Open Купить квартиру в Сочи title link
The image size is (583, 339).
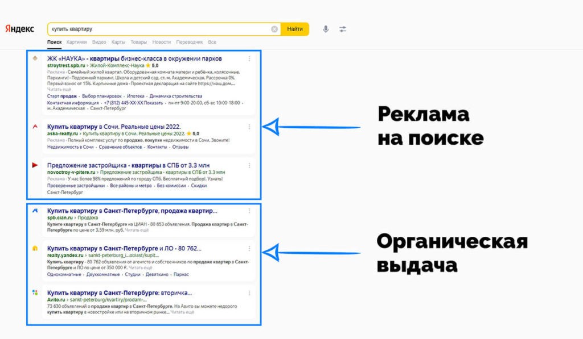[x=114, y=127]
